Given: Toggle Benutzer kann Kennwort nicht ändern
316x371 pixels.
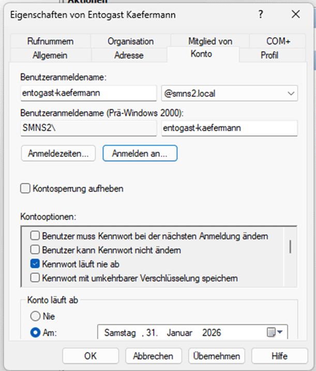Looking at the screenshot, I should [x=35, y=250].
